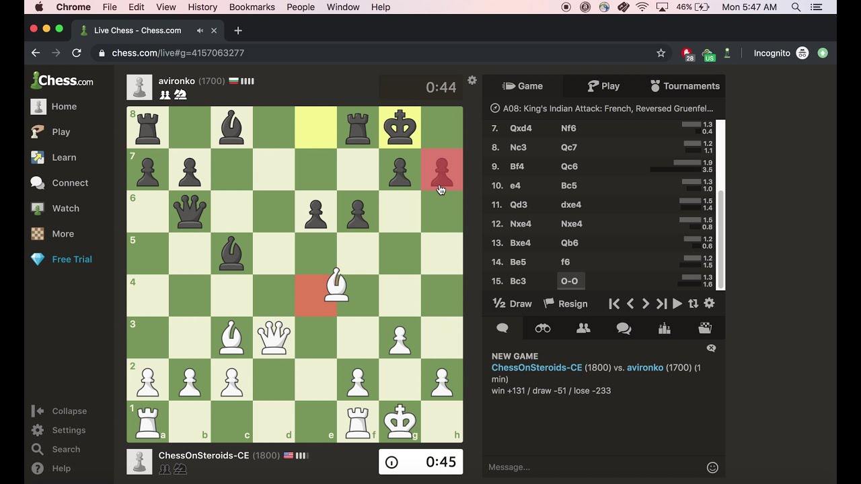Step back one move
Image resolution: width=861 pixels, height=484 pixels.
coord(630,304)
